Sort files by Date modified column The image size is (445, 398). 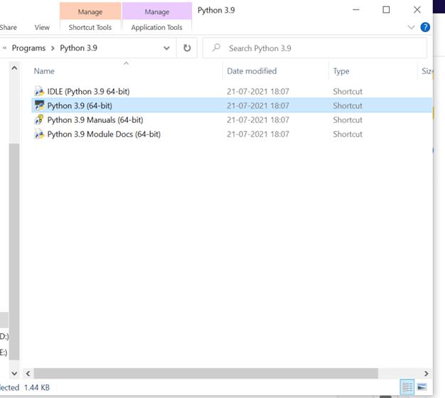(252, 71)
